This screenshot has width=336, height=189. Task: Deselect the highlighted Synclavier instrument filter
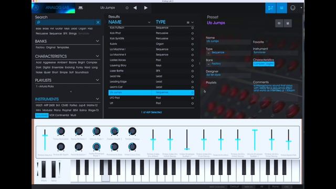point(42,115)
